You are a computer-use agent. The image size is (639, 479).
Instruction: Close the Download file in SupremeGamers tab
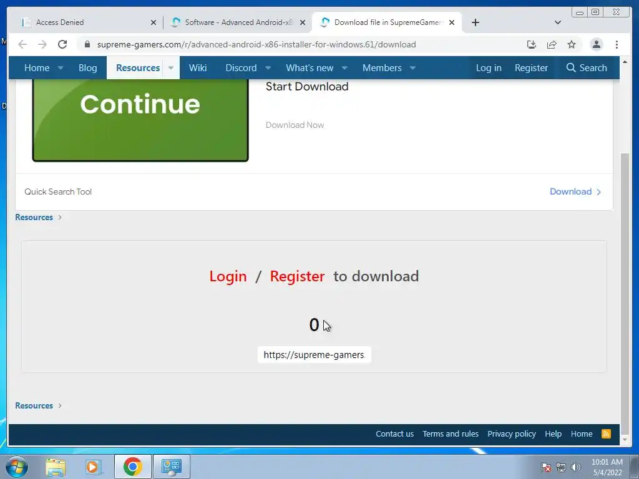click(x=452, y=22)
